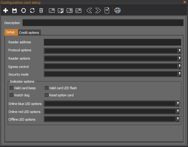Click the Add new record plus icon
Image resolution: width=188 pixels, height=147 pixels.
coord(6,11)
